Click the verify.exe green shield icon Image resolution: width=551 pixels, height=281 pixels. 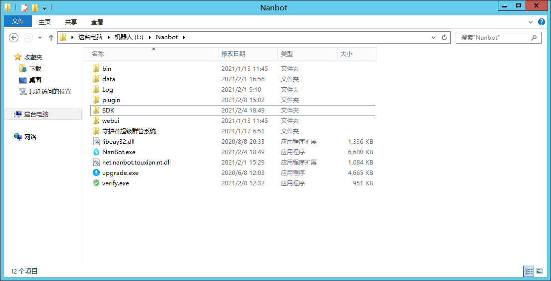click(x=96, y=183)
